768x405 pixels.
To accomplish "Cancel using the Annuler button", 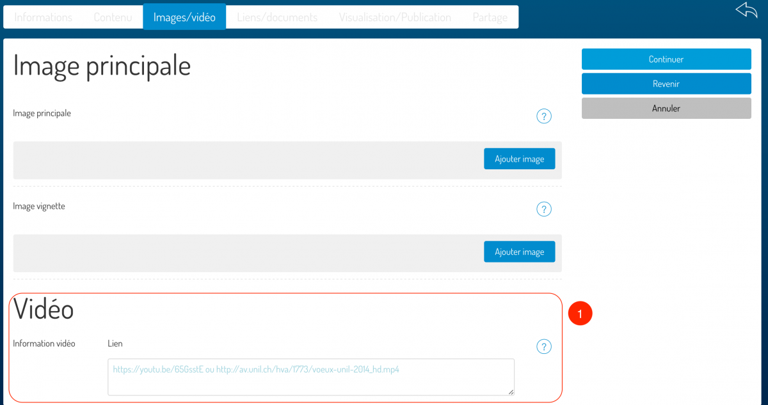I will (x=666, y=109).
